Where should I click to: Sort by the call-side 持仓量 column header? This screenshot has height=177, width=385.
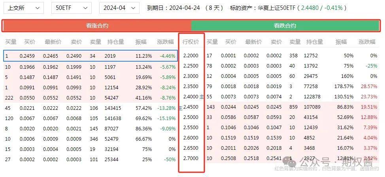(115, 42)
